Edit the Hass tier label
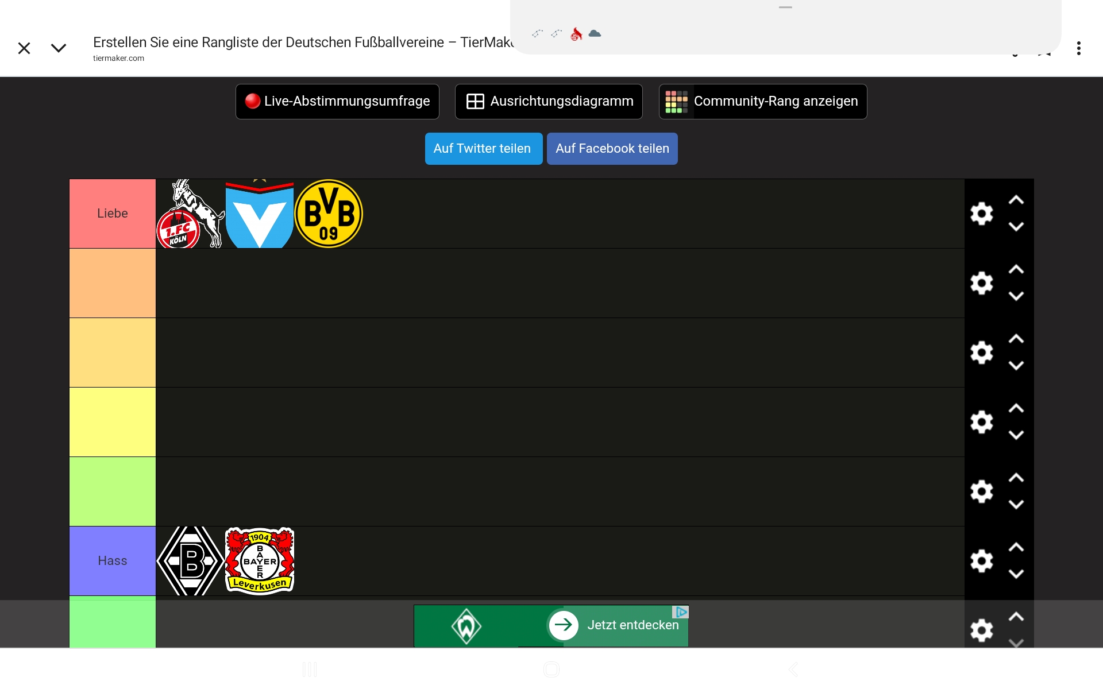 [113, 561]
